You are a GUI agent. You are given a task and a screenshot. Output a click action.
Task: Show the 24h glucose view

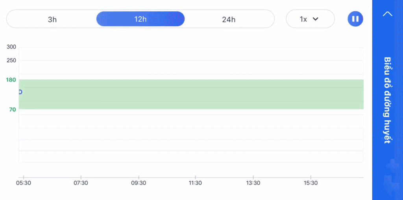[x=229, y=19]
